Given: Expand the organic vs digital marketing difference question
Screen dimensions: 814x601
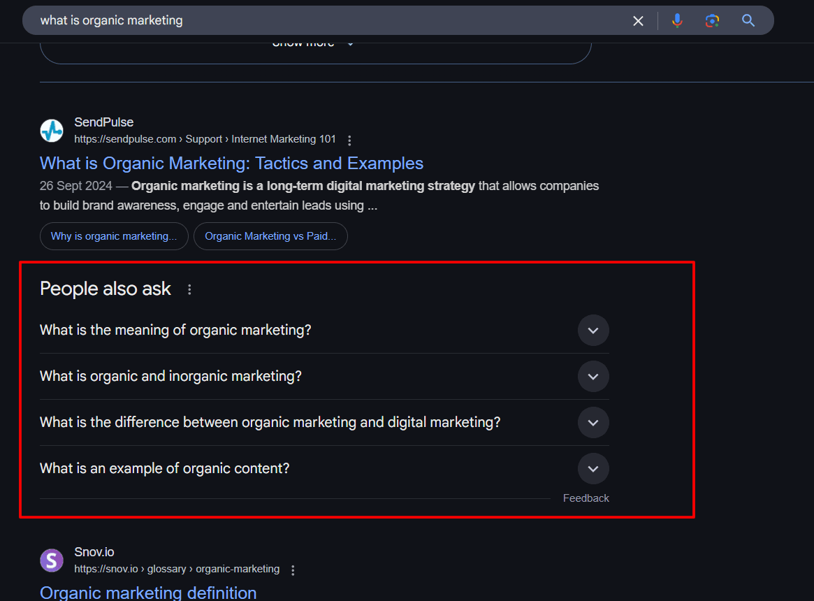Looking at the screenshot, I should [324, 422].
